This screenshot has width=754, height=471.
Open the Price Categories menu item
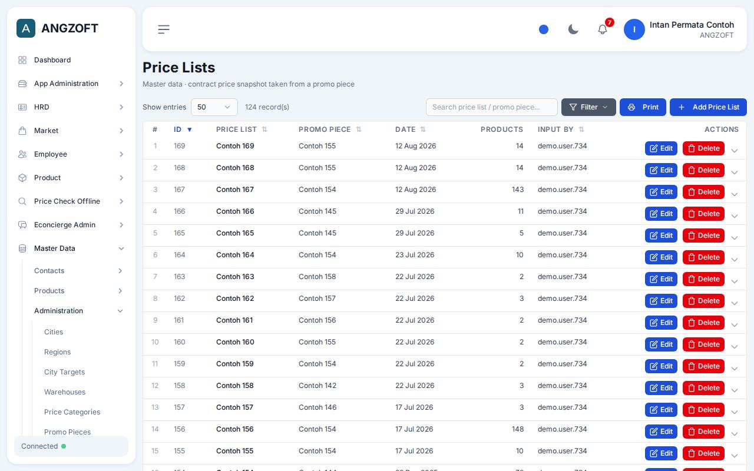[72, 412]
